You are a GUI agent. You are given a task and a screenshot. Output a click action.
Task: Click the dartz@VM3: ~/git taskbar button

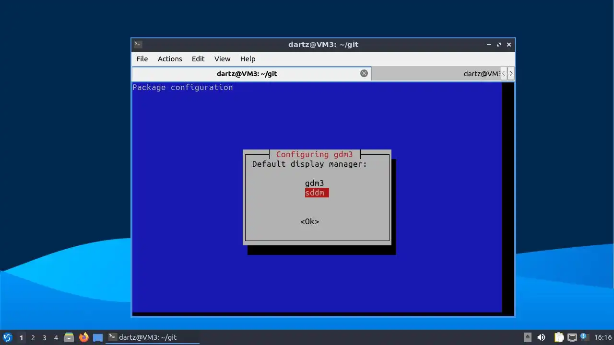153,337
